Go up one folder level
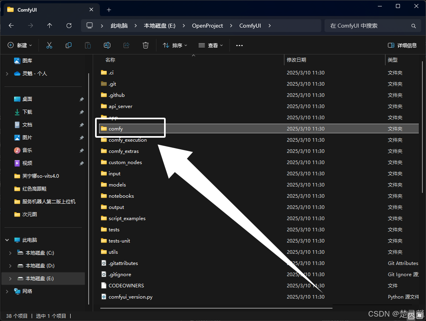Image resolution: width=426 pixels, height=321 pixels. [x=49, y=26]
